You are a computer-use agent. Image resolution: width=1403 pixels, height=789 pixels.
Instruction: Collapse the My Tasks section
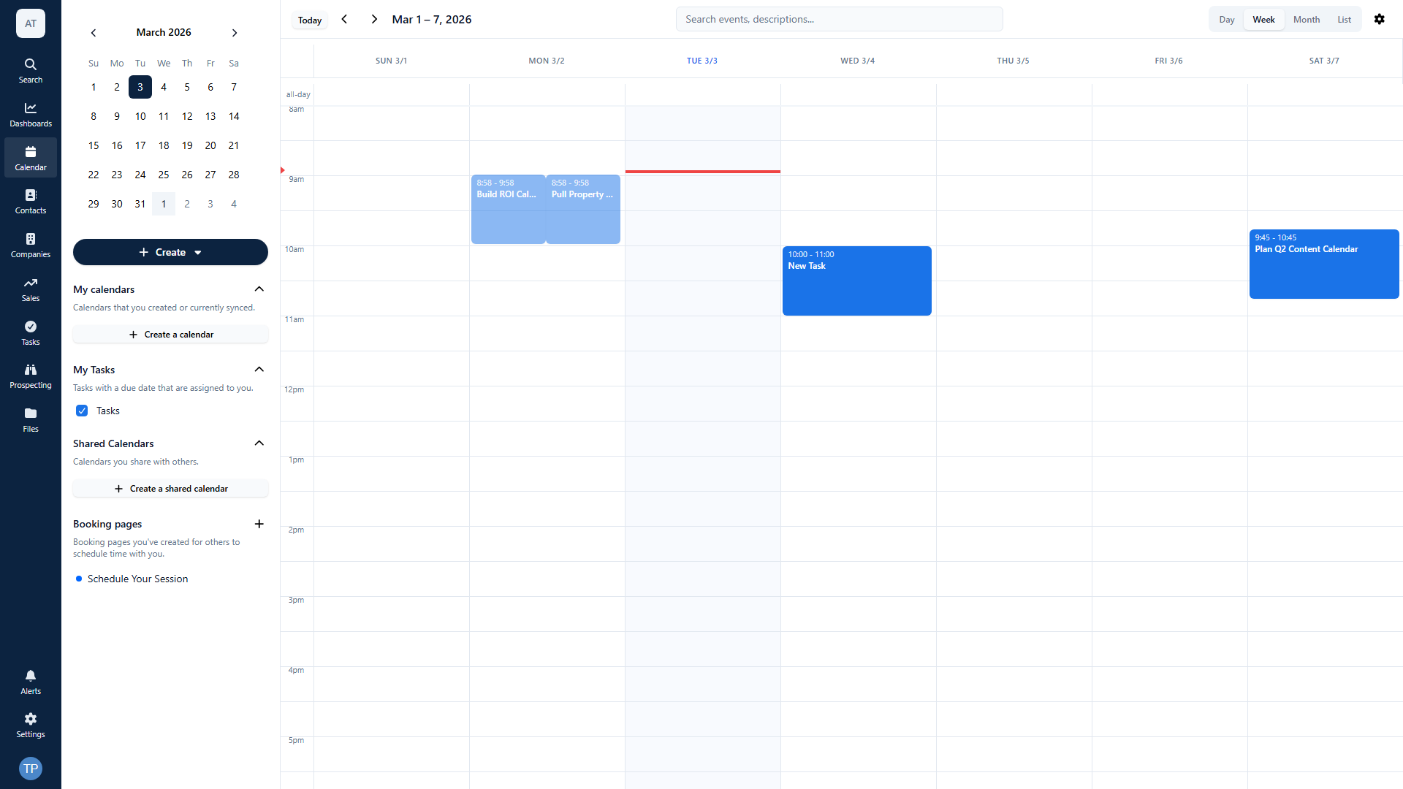click(259, 370)
